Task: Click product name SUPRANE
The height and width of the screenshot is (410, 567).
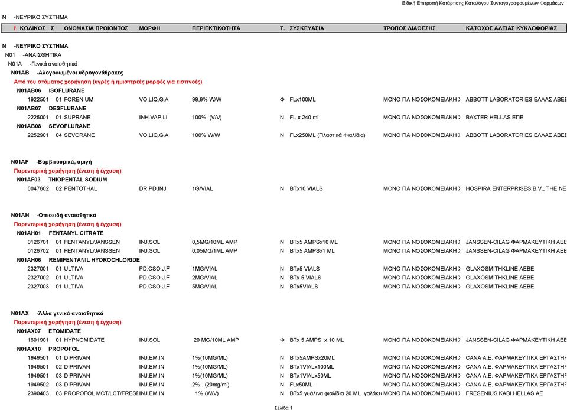Action: (x=77, y=118)
